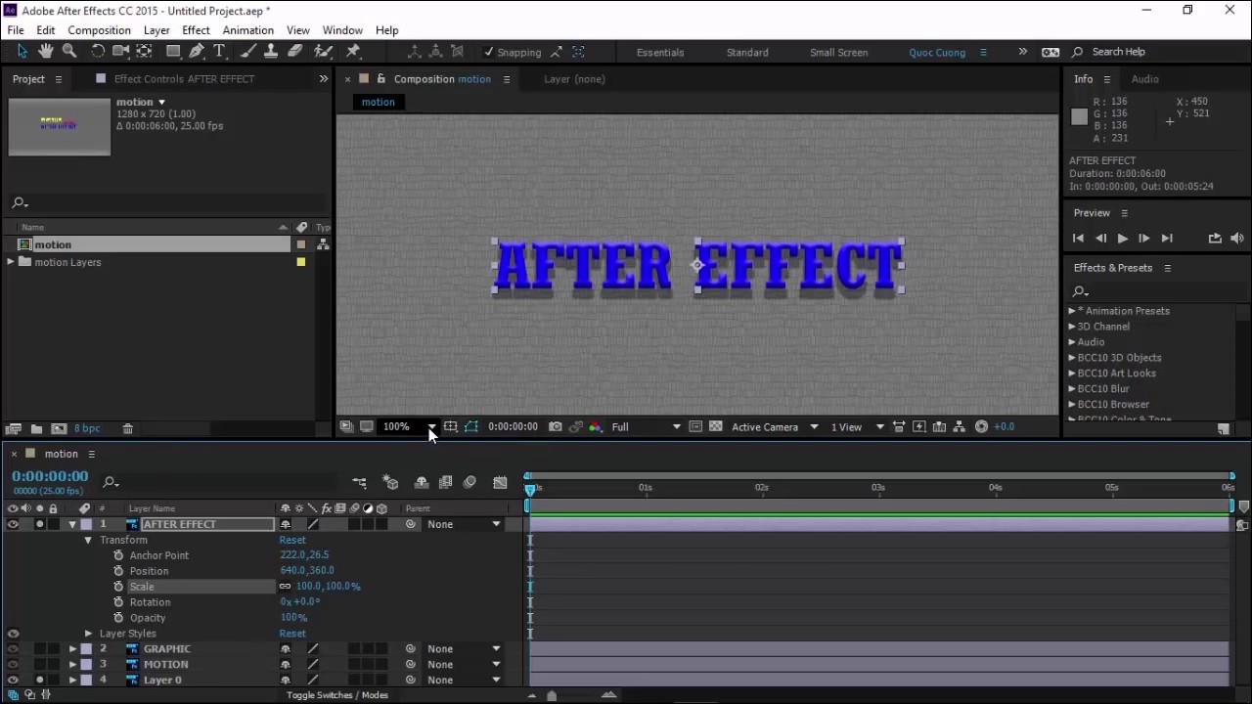Expand the motion Layers folder
1252x704 pixels.
[11, 262]
